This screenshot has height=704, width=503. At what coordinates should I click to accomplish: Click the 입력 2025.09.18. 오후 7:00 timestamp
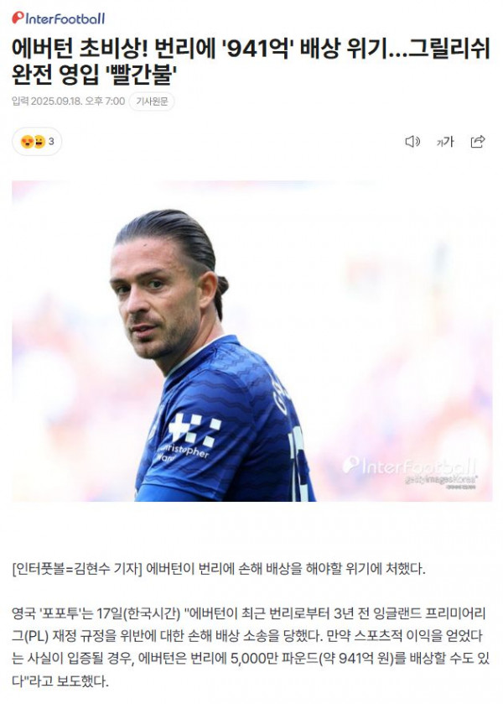pyautogui.click(x=68, y=102)
